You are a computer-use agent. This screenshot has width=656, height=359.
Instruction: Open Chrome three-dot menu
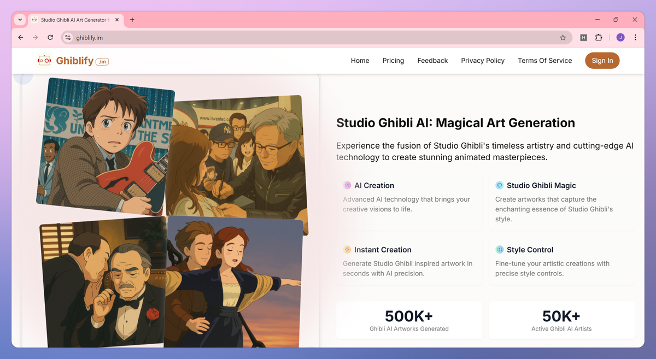tap(635, 38)
